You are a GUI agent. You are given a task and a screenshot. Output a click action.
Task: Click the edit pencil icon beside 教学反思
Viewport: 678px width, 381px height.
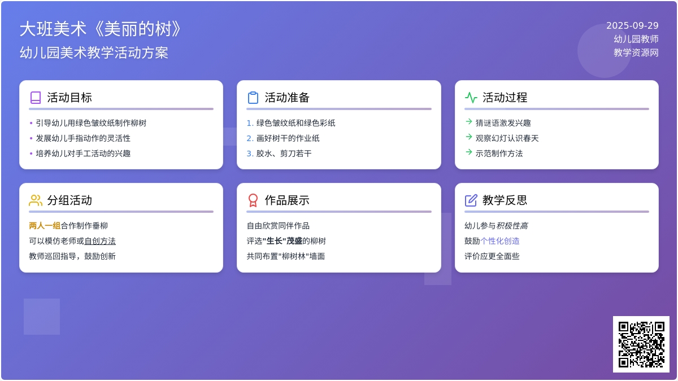pos(471,200)
